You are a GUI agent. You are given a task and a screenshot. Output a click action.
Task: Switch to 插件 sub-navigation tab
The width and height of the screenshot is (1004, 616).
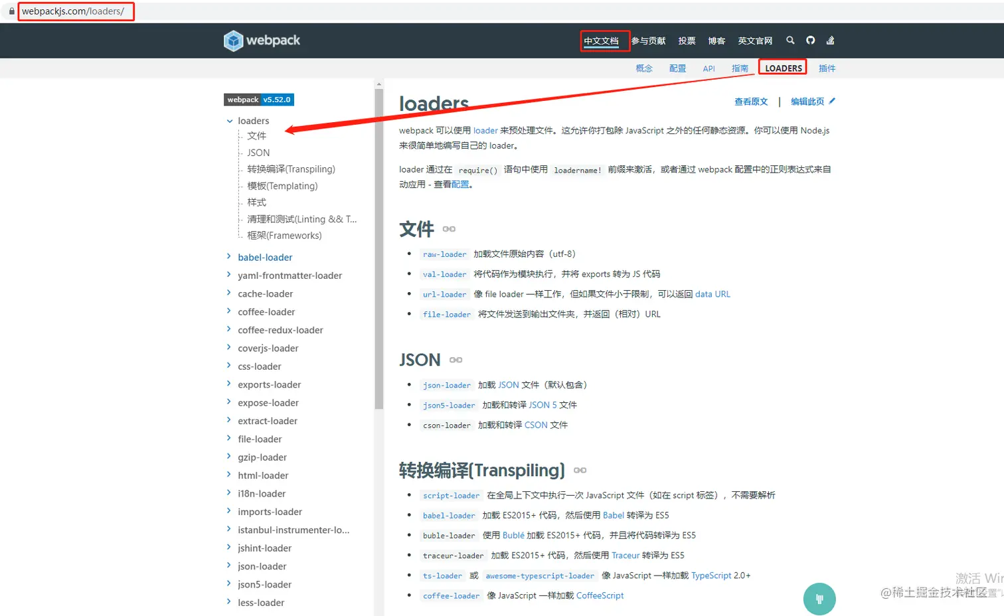(x=827, y=68)
